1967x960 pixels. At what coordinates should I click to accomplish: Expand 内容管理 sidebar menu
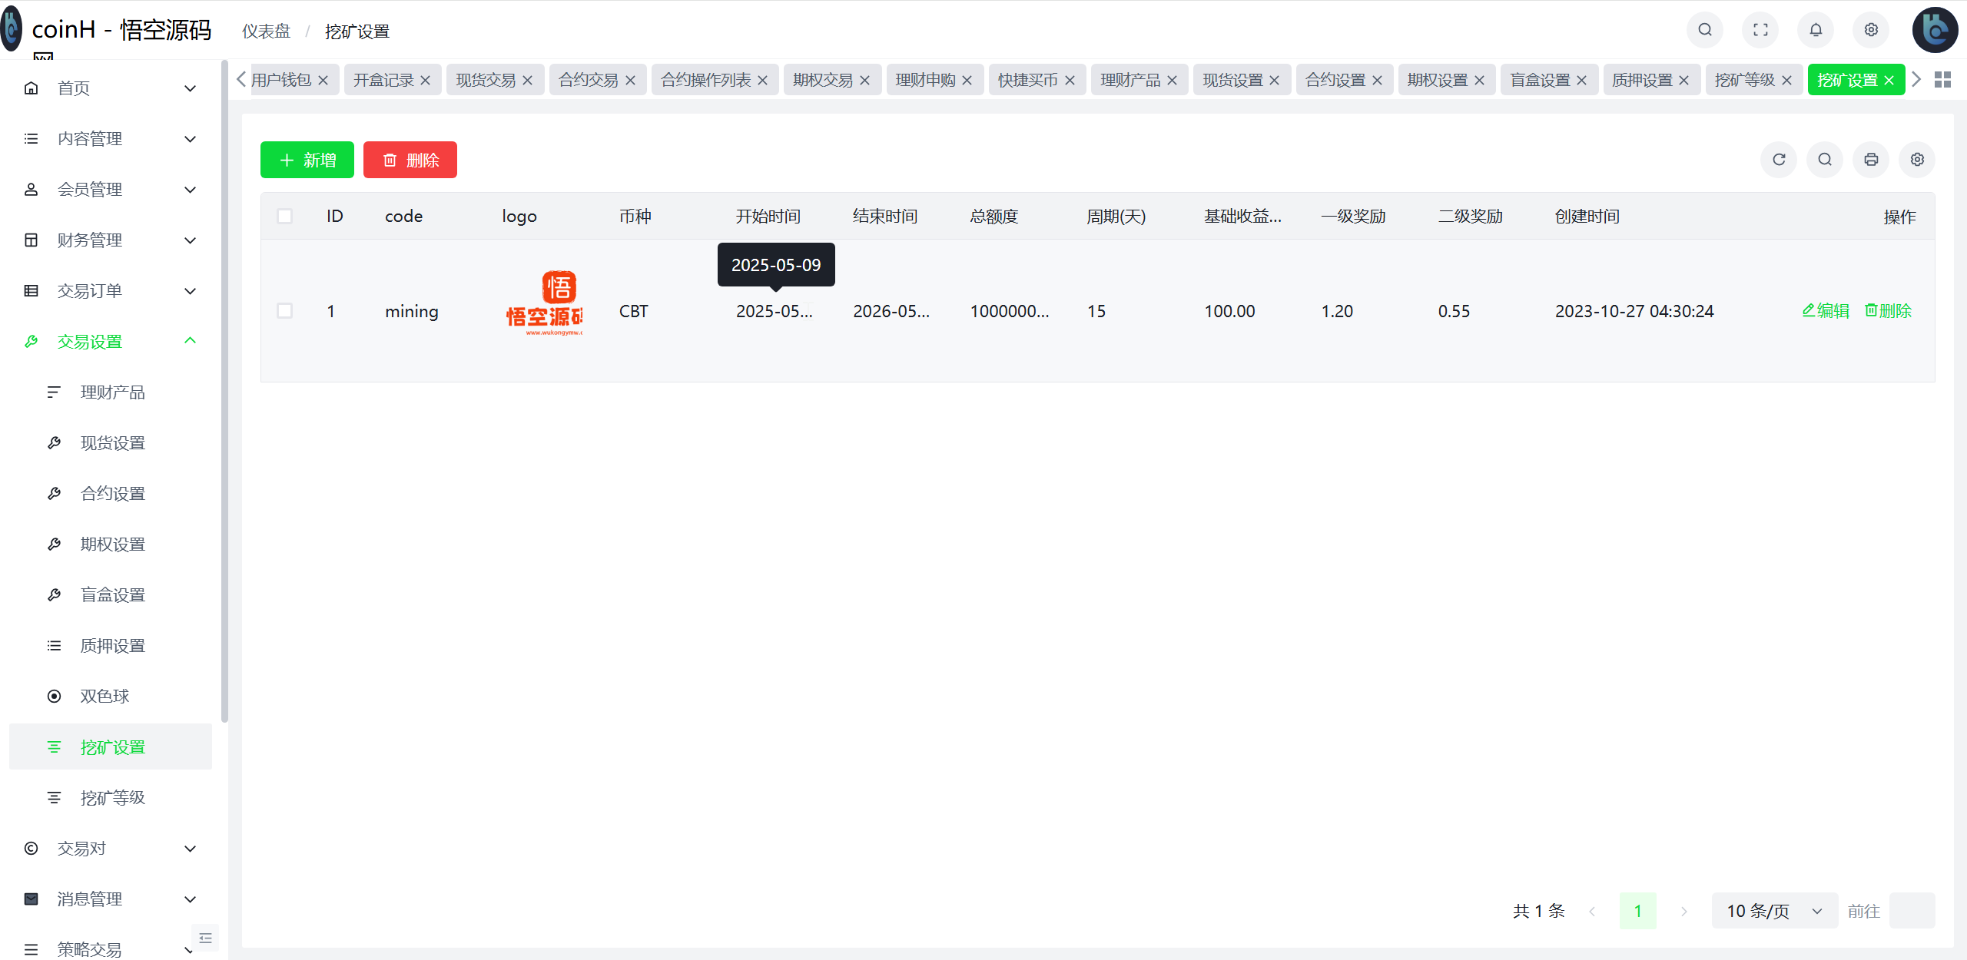click(111, 139)
